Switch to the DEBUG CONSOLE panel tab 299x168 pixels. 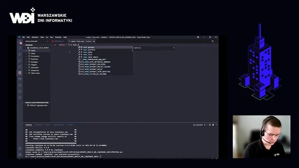[x=59, y=125]
